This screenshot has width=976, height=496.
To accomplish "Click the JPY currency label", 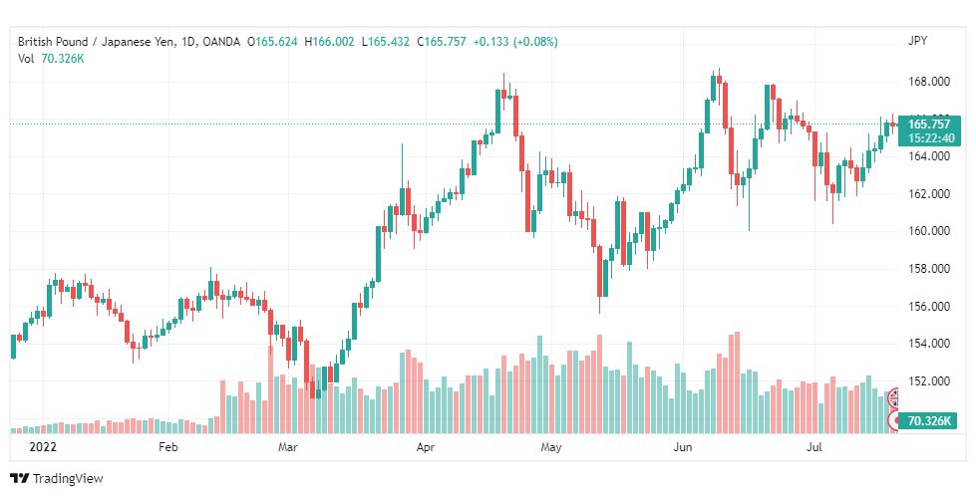I will 917,41.
